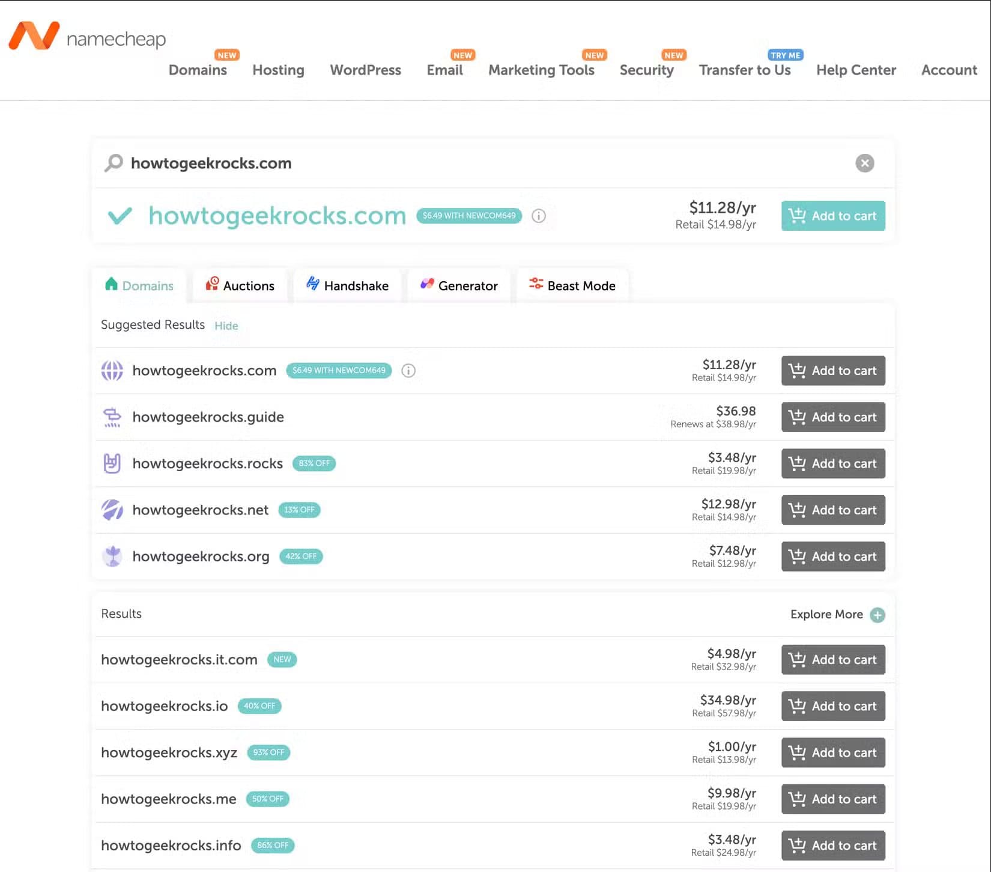
Task: Click the 83% OFF badge
Action: pos(314,463)
